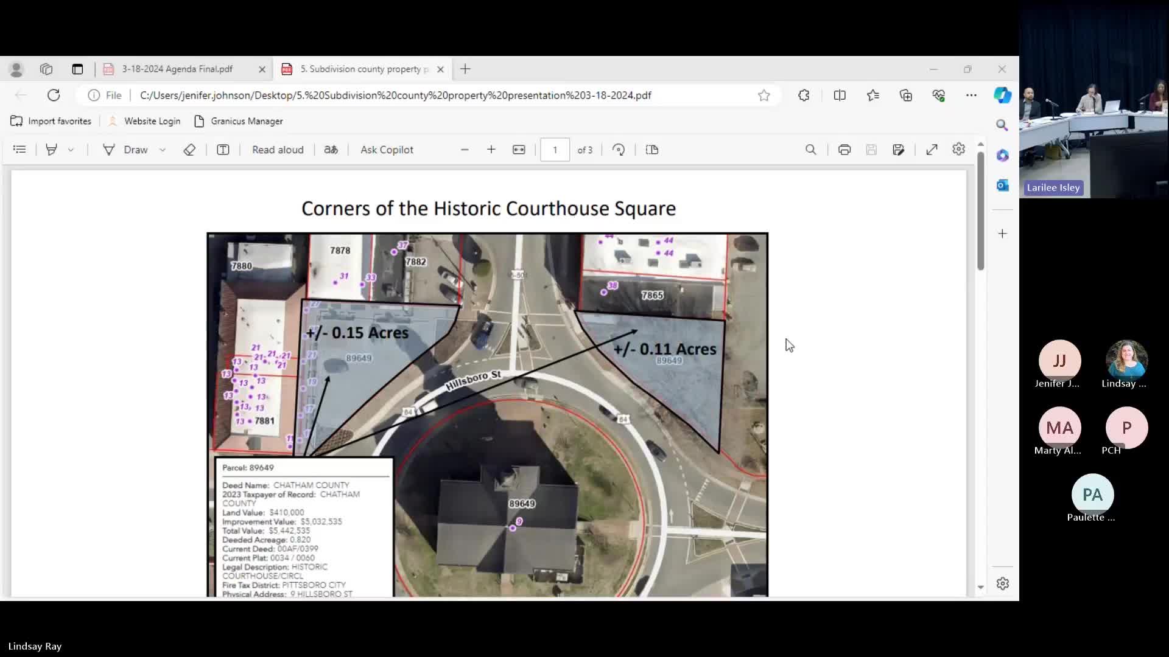This screenshot has height=657, width=1169.
Task: Toggle the PDF table of contents
Action: [19, 150]
